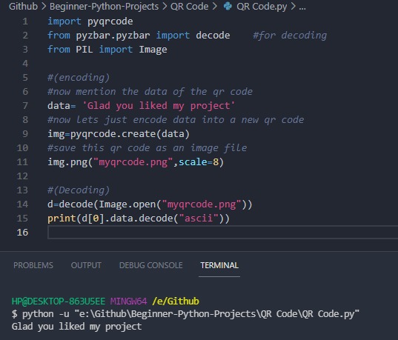398x340 pixels.
Task: Click the Github breadcrumb segment
Action: click(x=24, y=7)
